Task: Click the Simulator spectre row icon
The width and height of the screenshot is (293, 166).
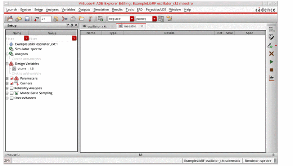Action: [11, 49]
